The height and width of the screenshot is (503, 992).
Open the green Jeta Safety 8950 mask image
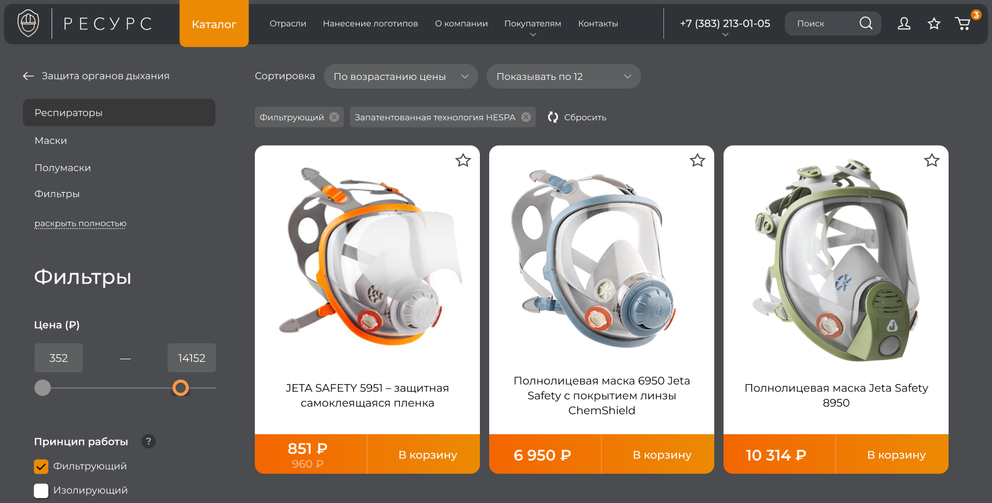coord(836,260)
